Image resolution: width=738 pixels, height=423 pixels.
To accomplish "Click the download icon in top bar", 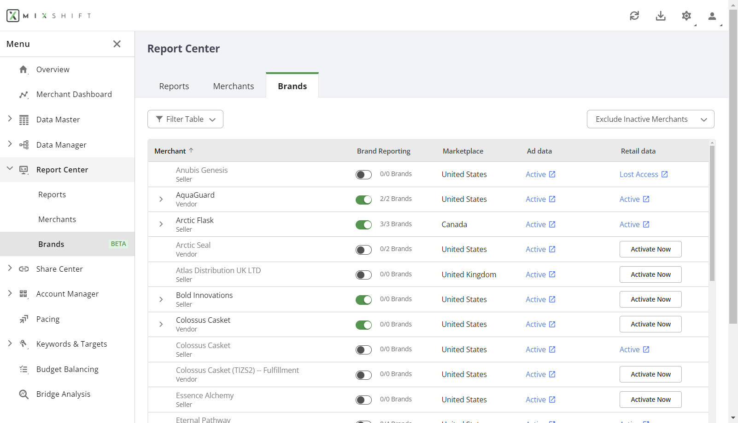I will click(x=661, y=16).
